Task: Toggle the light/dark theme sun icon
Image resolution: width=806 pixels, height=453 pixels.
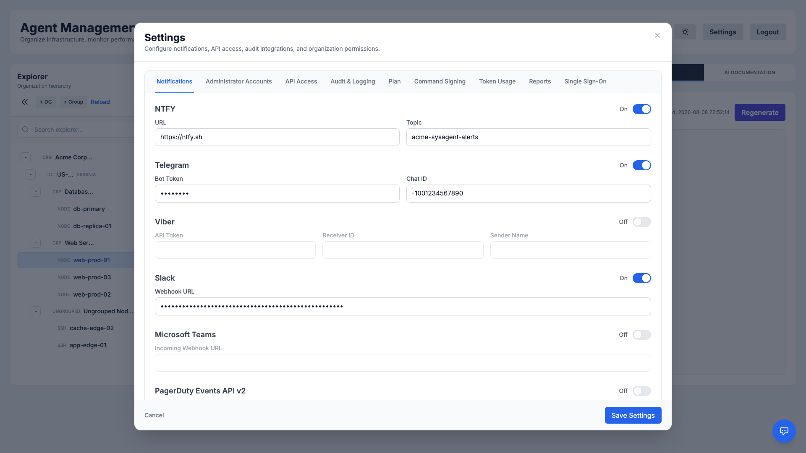Action: pyautogui.click(x=685, y=32)
